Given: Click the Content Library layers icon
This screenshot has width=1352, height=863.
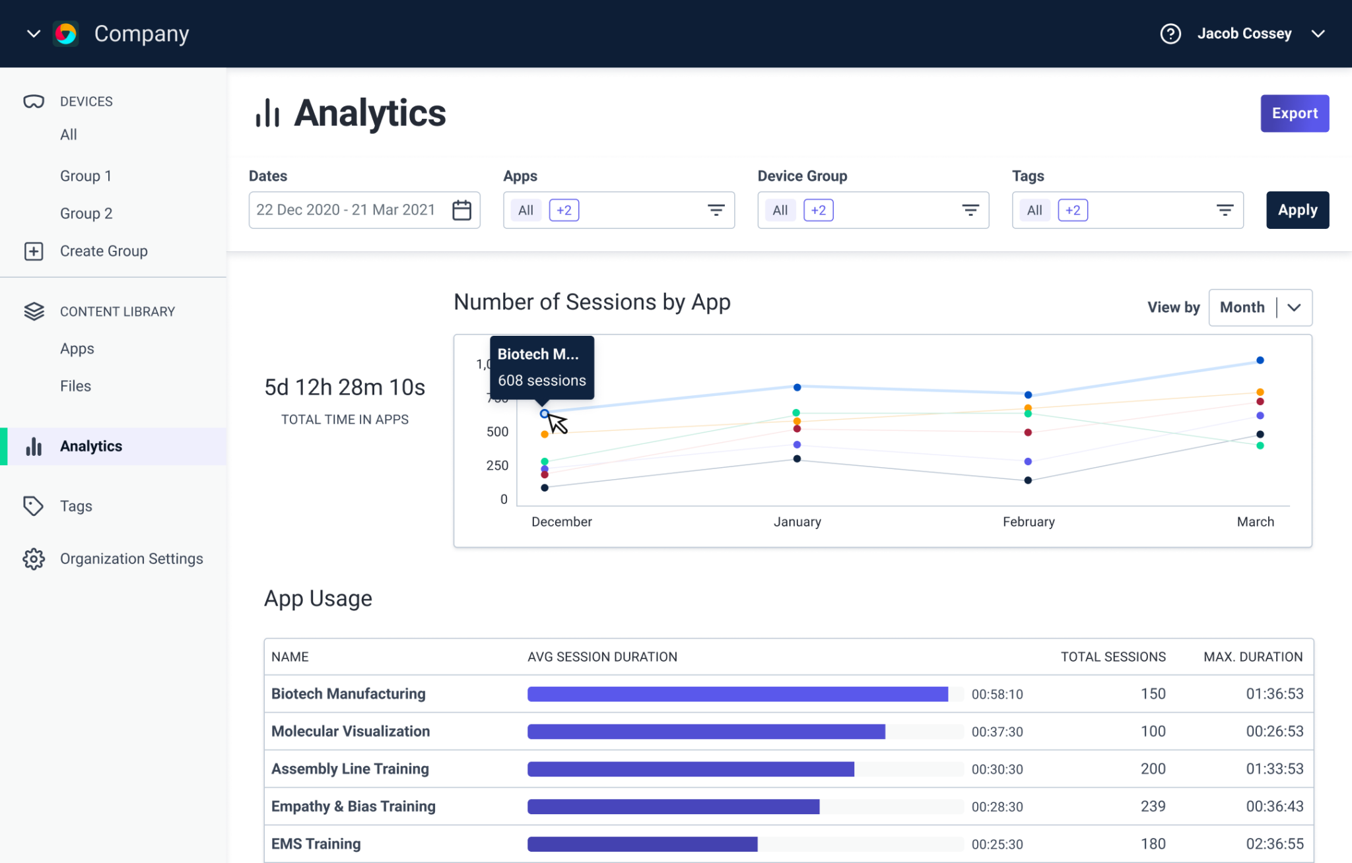Looking at the screenshot, I should coord(34,311).
